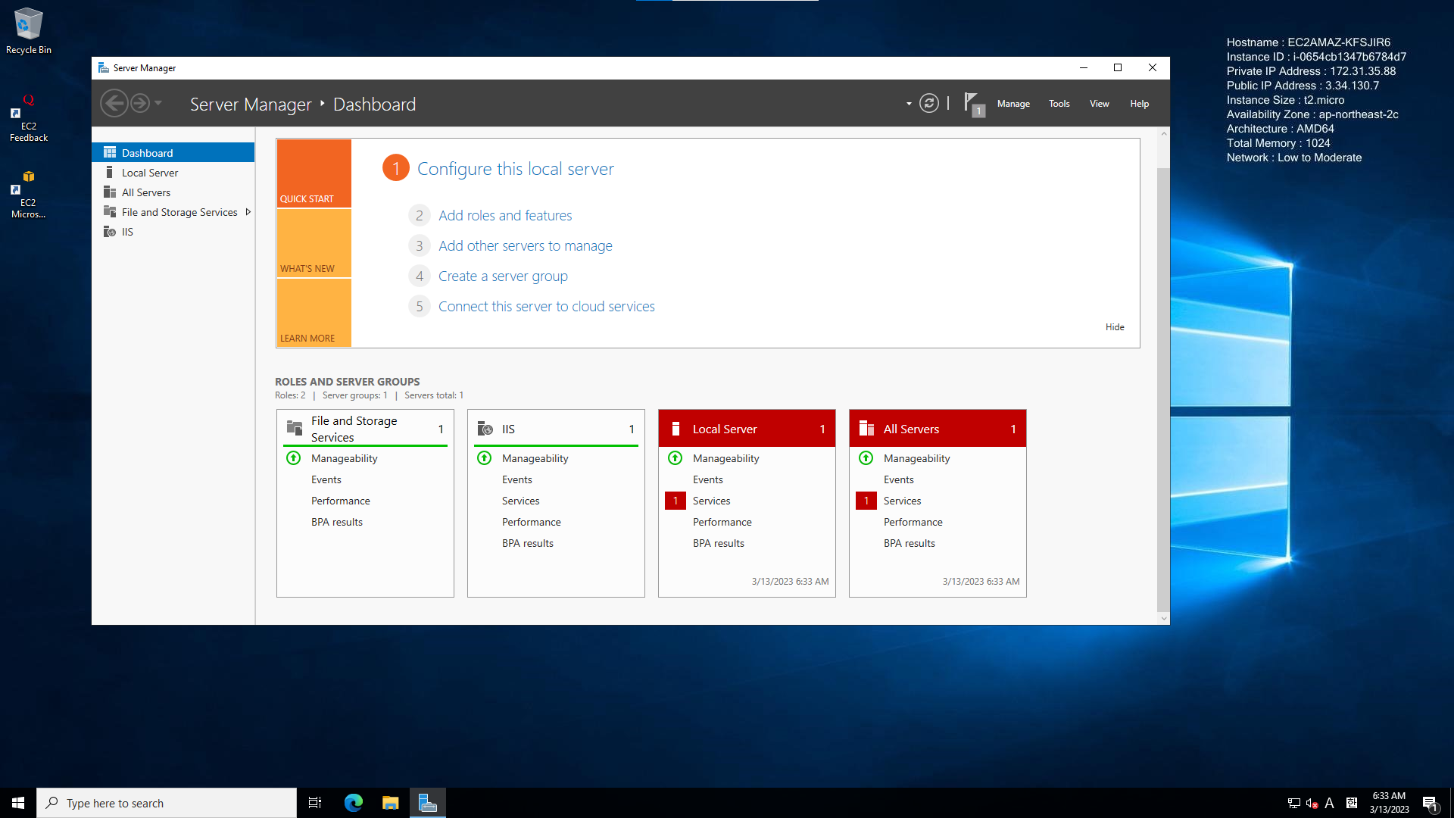This screenshot has width=1454, height=818.
Task: Open Services in the IIS tile
Action: pyautogui.click(x=520, y=501)
